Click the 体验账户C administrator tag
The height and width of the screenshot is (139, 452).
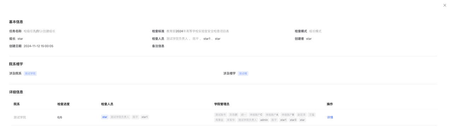coord(256,115)
